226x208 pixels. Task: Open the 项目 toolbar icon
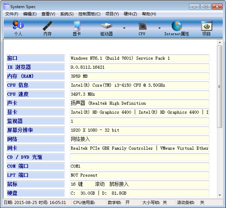tap(206, 28)
